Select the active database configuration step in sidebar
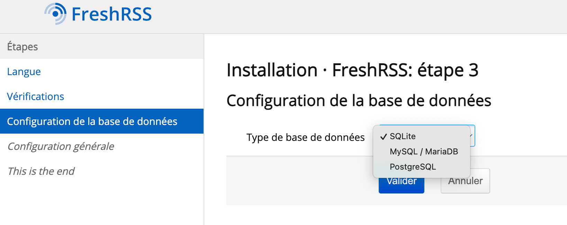 [x=92, y=121]
